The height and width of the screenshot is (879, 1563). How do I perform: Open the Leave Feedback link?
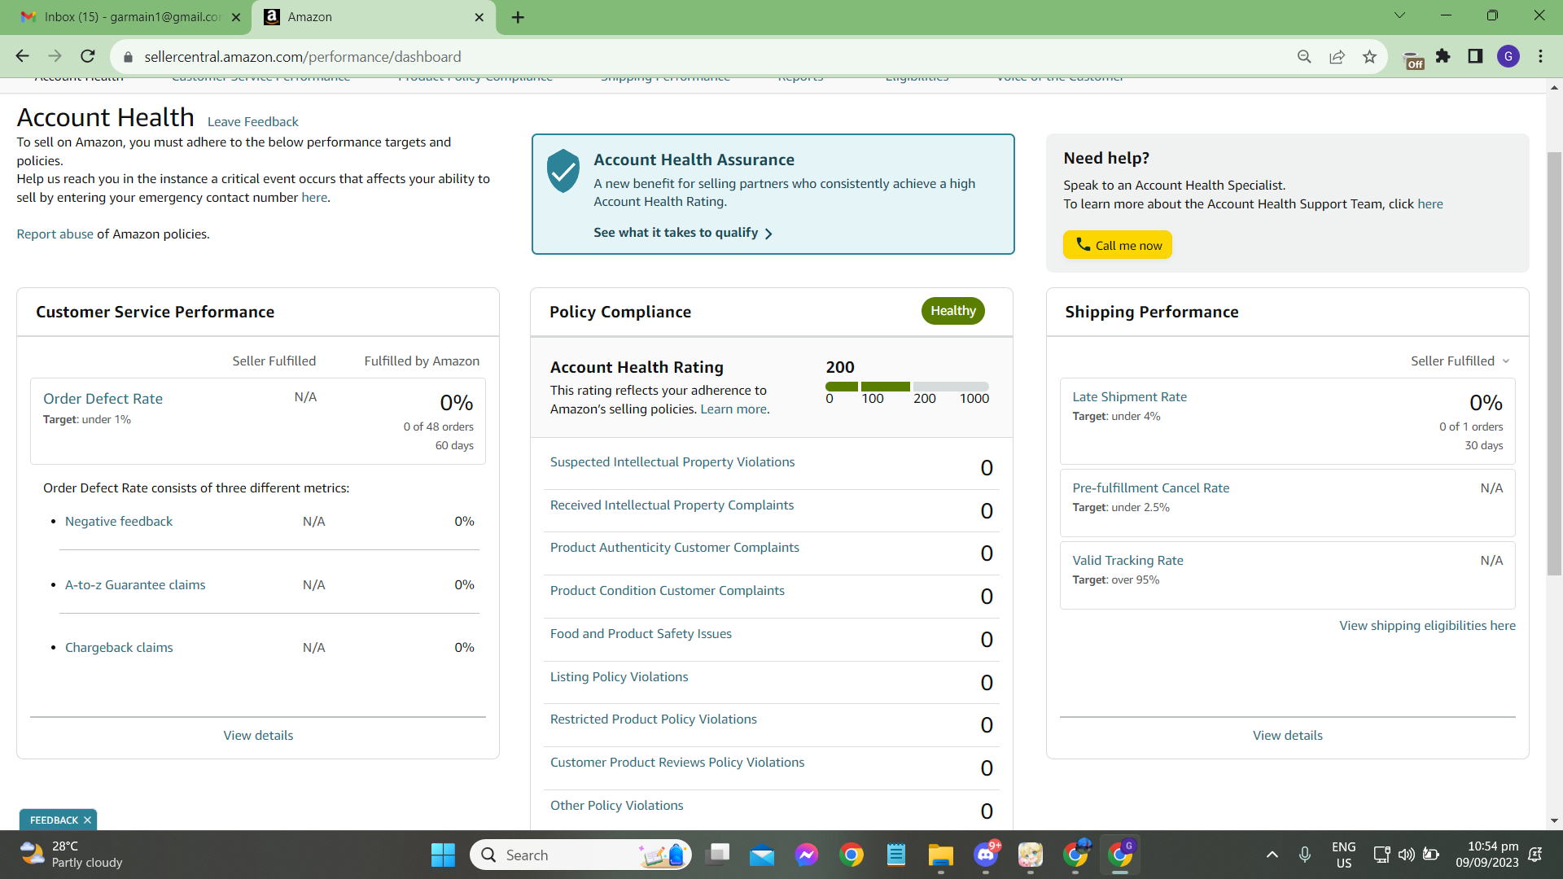click(x=253, y=121)
